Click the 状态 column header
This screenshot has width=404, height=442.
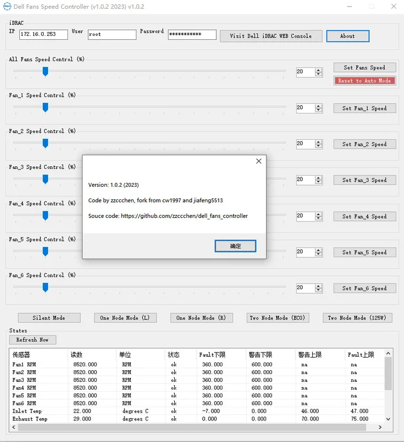[180, 354]
